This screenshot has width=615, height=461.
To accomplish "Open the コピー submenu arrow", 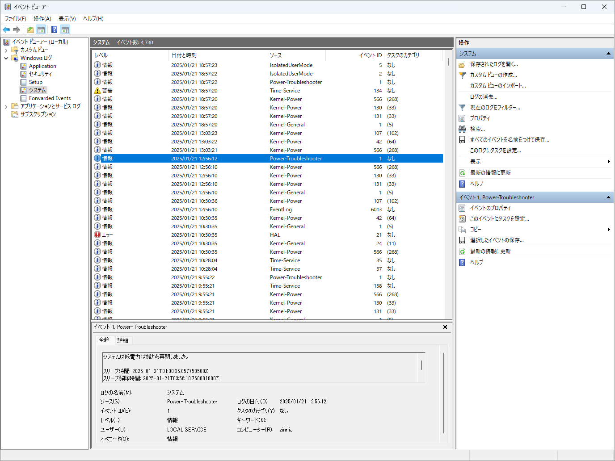I will coord(608,230).
